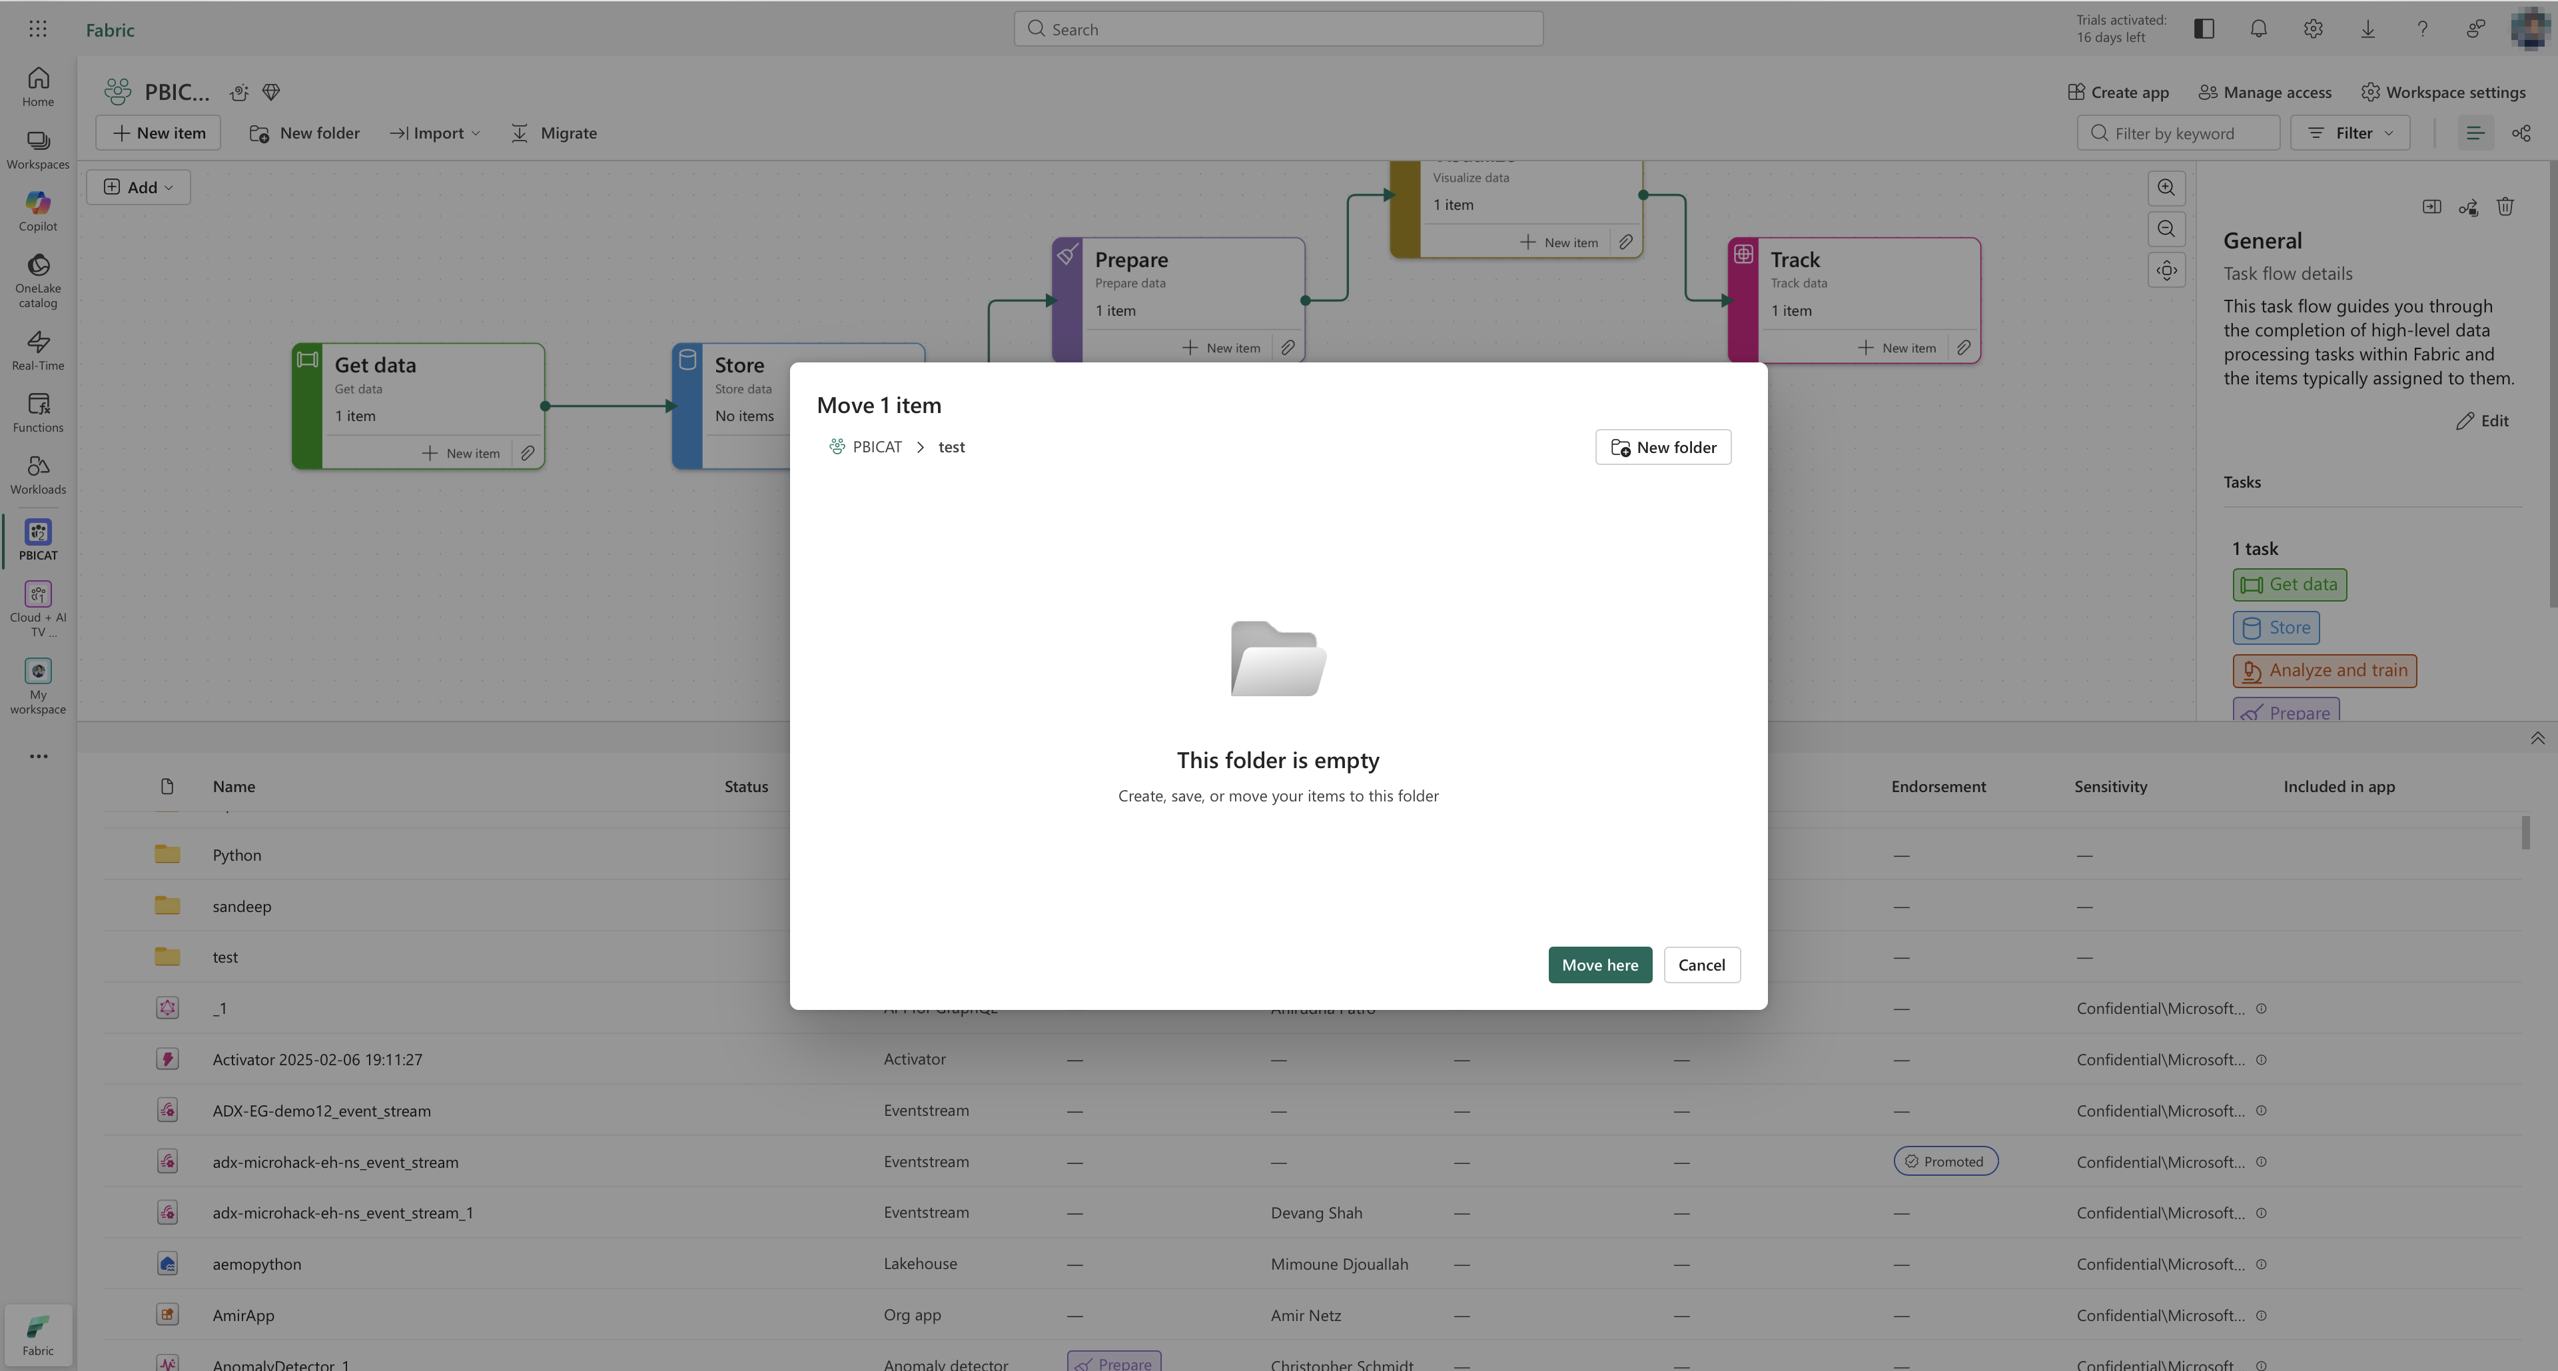Open My workspace in sidebar
This screenshot has width=2558, height=1371.
pyautogui.click(x=38, y=686)
